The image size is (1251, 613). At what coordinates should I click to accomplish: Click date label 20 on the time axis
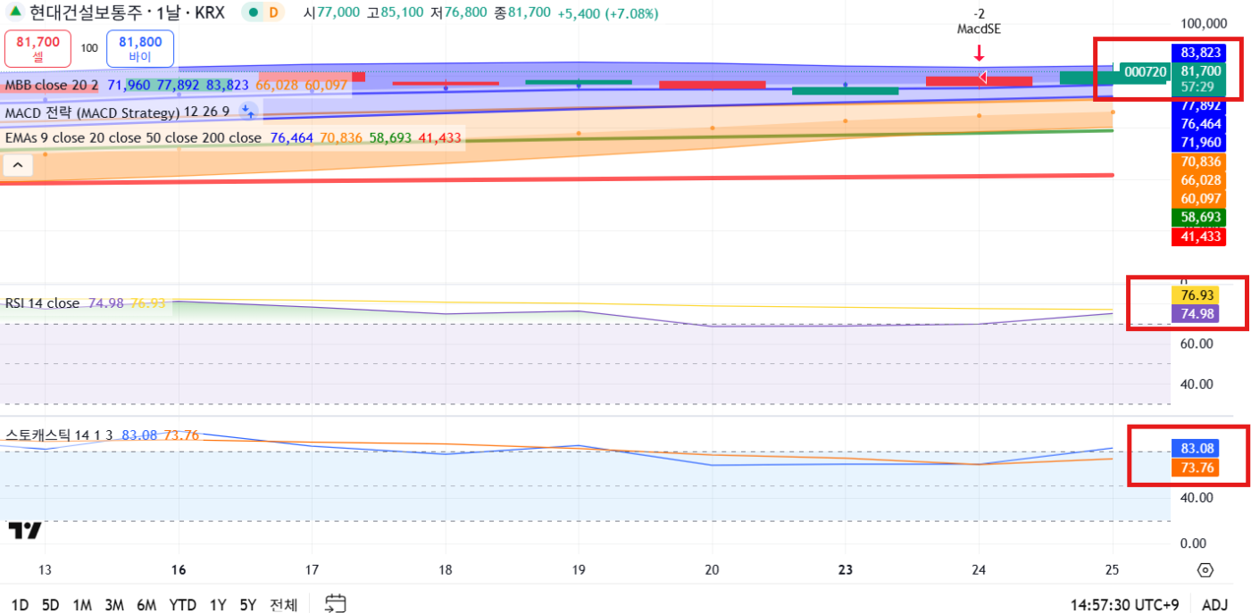tap(713, 569)
